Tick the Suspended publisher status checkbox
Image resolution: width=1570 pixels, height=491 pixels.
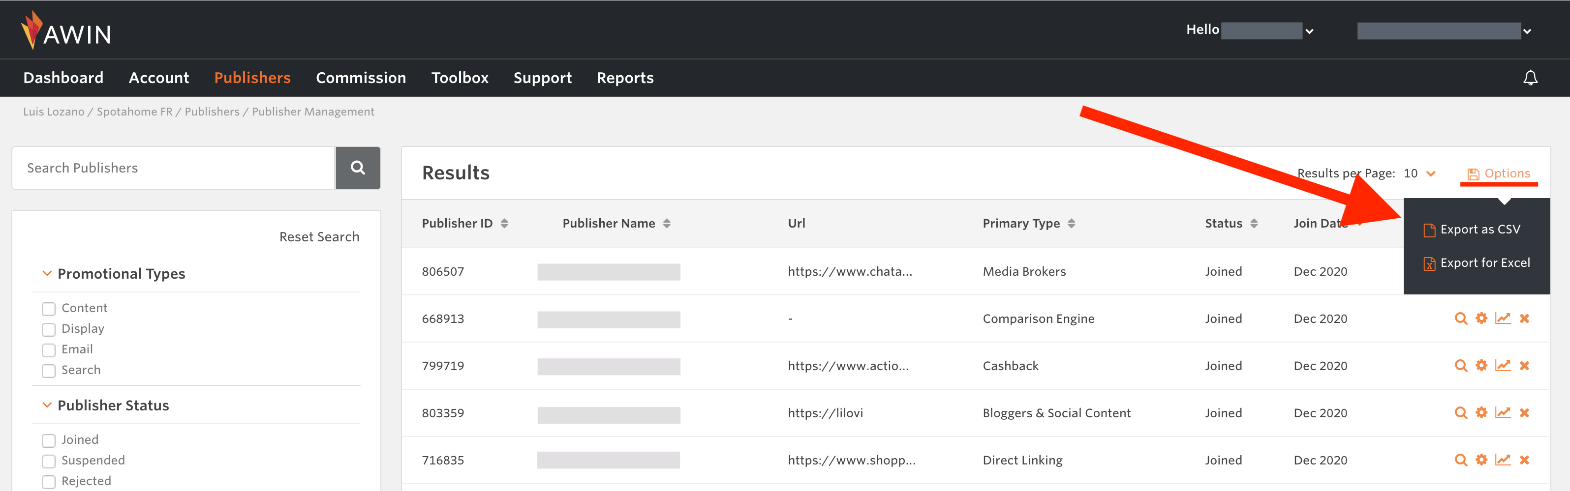(x=49, y=461)
